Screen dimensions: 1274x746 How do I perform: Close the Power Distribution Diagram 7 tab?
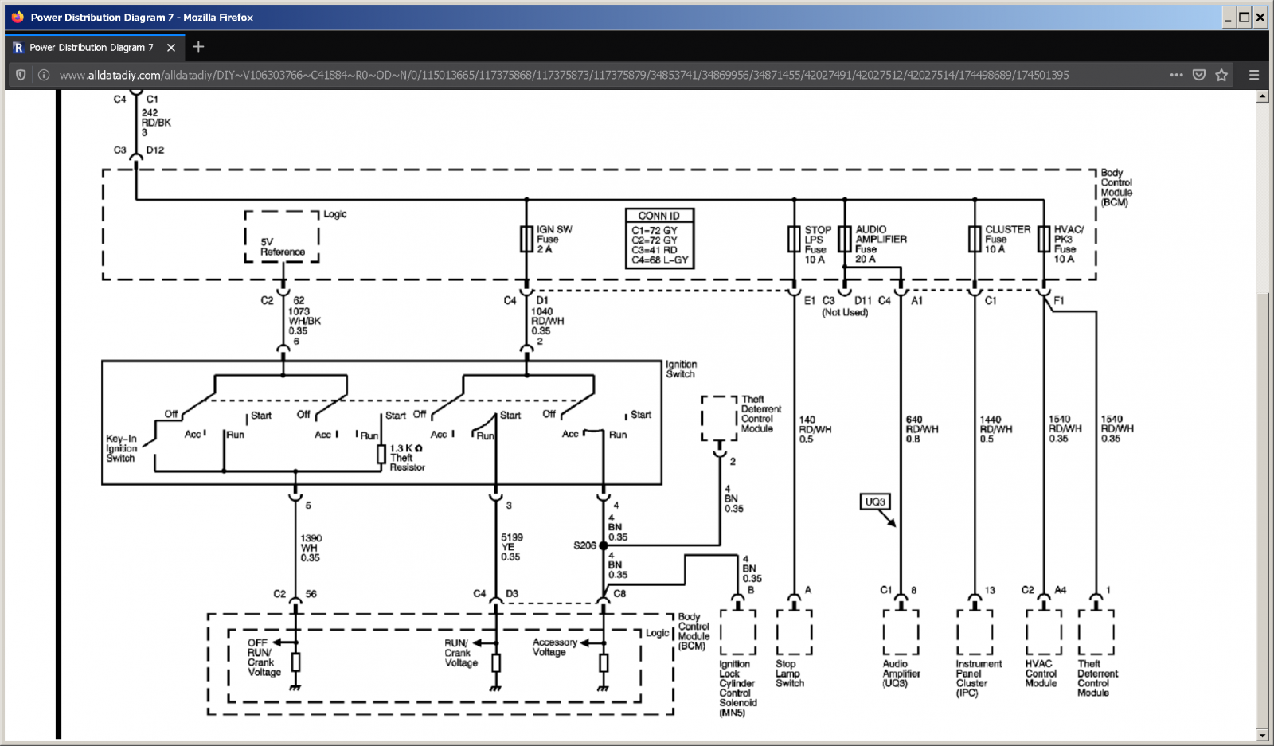pyautogui.click(x=171, y=48)
